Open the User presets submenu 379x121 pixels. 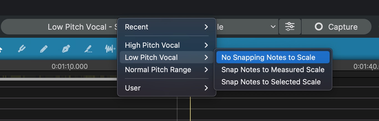[x=166, y=88]
